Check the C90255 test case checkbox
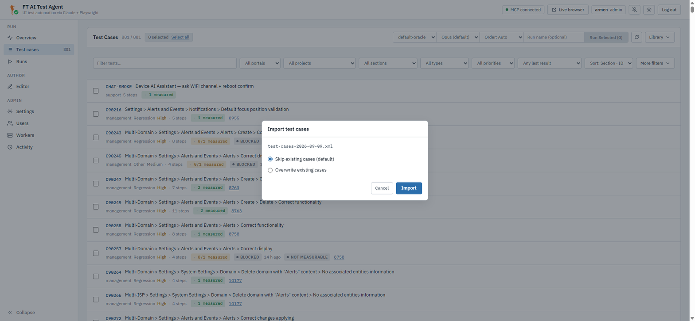The image size is (695, 321). [96, 230]
